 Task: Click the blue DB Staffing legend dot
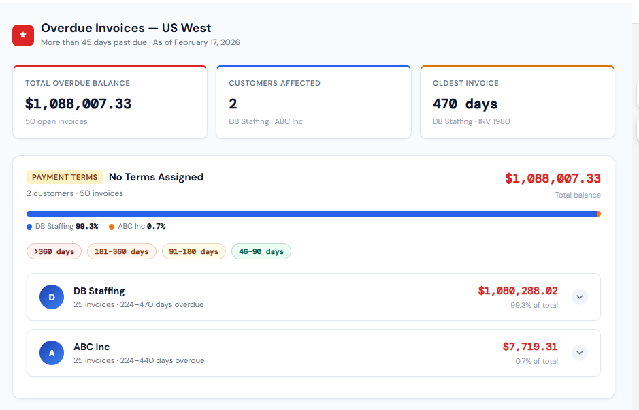click(29, 227)
